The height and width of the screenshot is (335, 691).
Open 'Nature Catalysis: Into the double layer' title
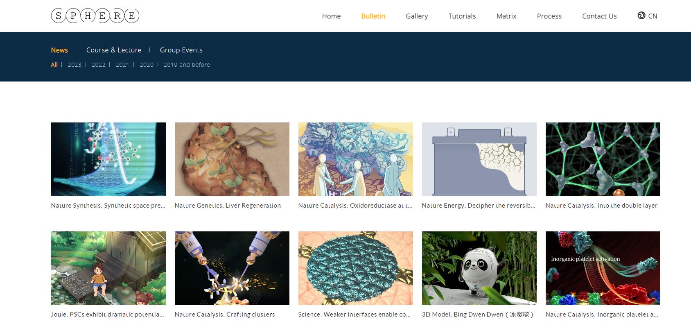coord(601,206)
